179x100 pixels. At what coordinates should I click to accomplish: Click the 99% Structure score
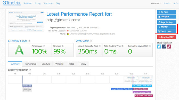[60, 51]
